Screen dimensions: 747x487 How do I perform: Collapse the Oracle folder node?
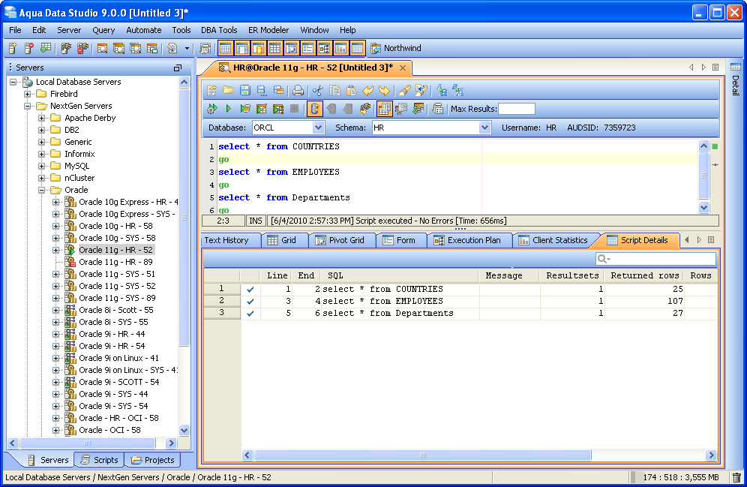pos(42,190)
